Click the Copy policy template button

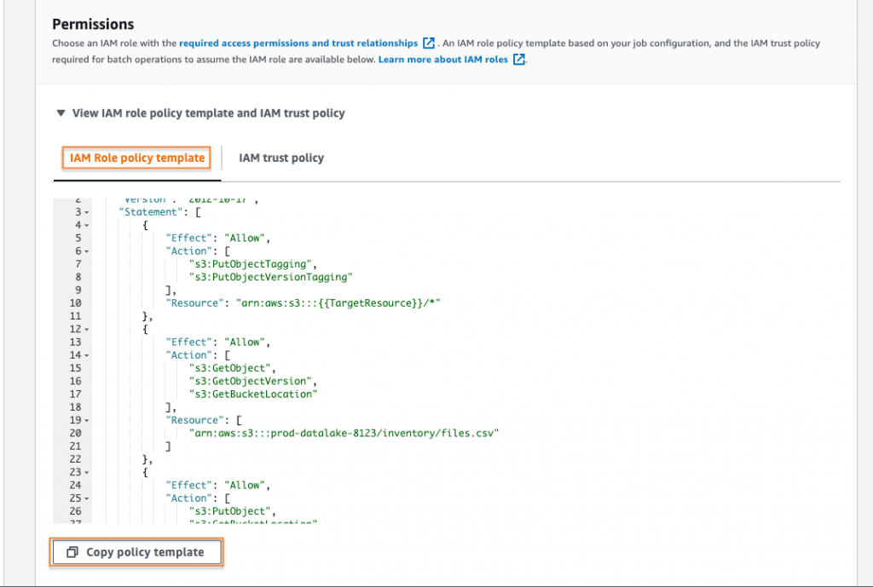pyautogui.click(x=136, y=552)
